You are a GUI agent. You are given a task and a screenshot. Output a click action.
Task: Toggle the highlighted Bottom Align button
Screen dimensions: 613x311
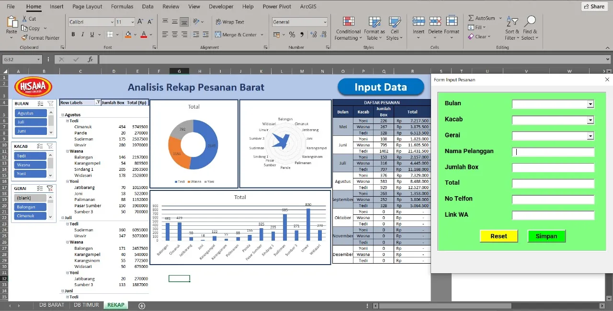click(x=184, y=22)
